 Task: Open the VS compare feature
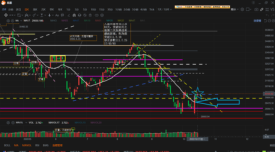272,10
